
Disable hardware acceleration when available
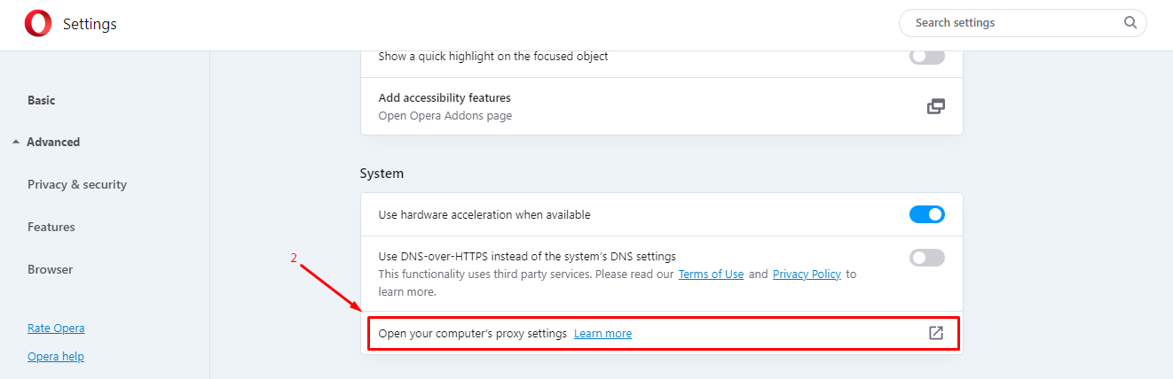[x=927, y=214]
